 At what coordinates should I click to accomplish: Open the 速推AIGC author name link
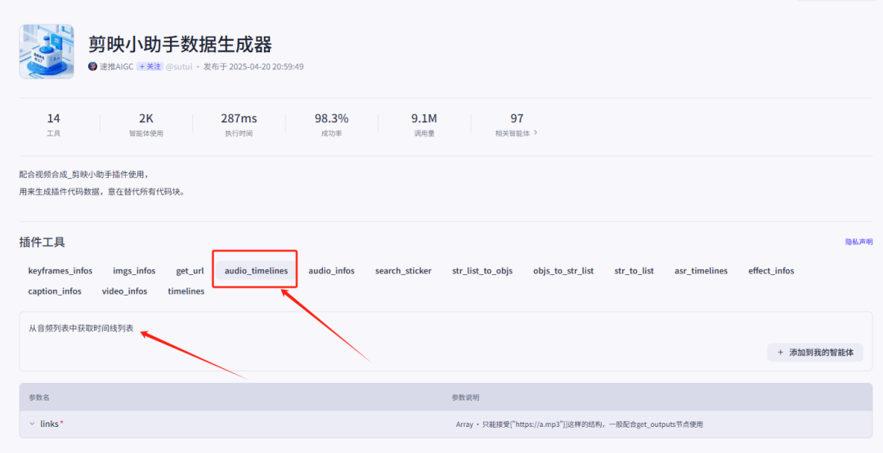(117, 66)
